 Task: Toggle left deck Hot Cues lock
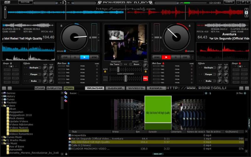point(68,63)
